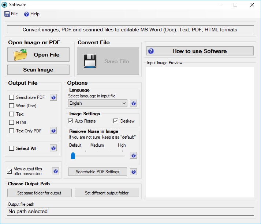Click help icon next to Searchable PDF Settings
The image size is (261, 224).
pos(133,172)
